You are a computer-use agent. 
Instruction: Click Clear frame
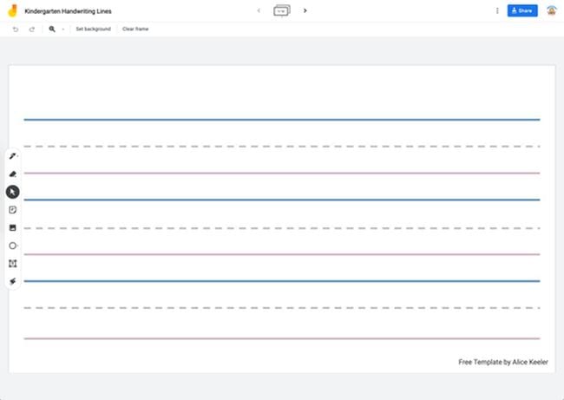coord(135,29)
